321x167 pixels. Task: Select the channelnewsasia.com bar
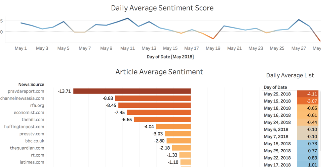click(153, 98)
